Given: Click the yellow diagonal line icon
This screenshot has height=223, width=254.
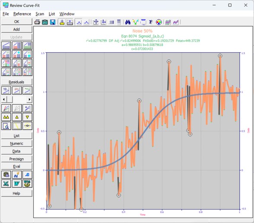Looking at the screenshot, I should [17, 126].
